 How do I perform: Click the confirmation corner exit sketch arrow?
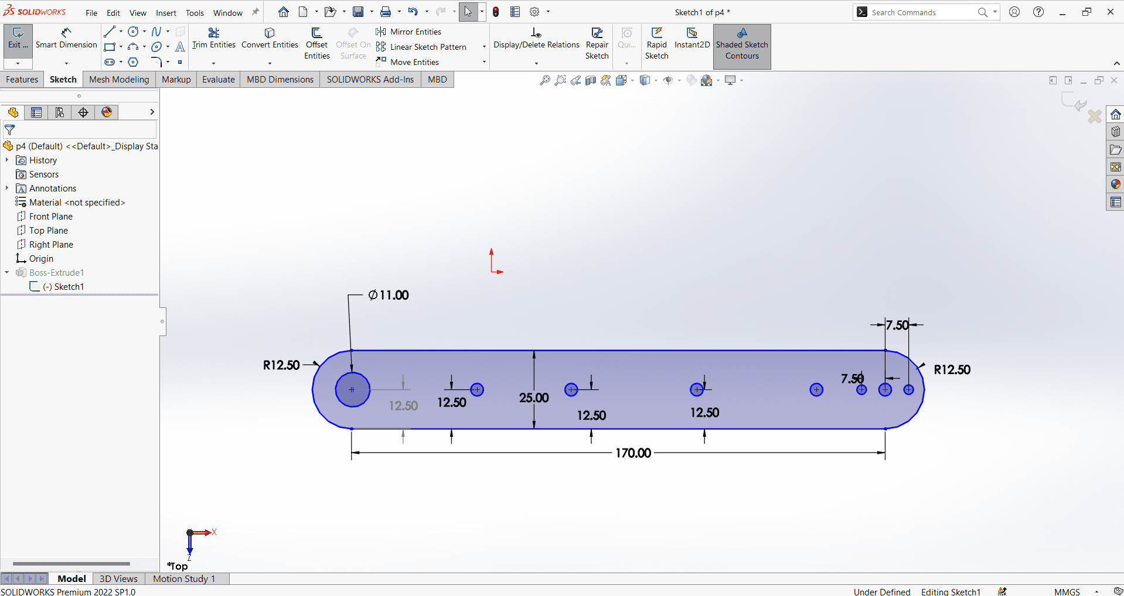pyautogui.click(x=1075, y=102)
